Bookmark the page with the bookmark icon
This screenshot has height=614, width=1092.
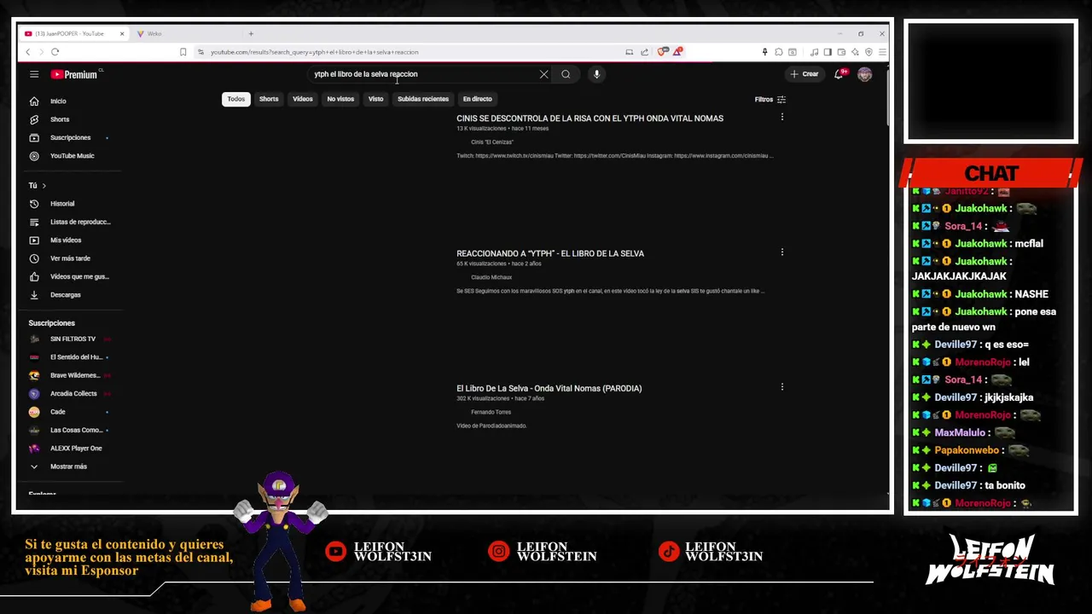pos(183,52)
